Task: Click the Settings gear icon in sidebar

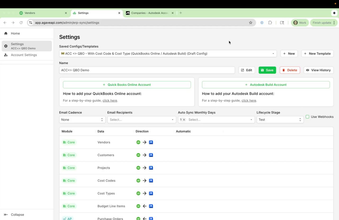Action: pyautogui.click(x=6, y=46)
